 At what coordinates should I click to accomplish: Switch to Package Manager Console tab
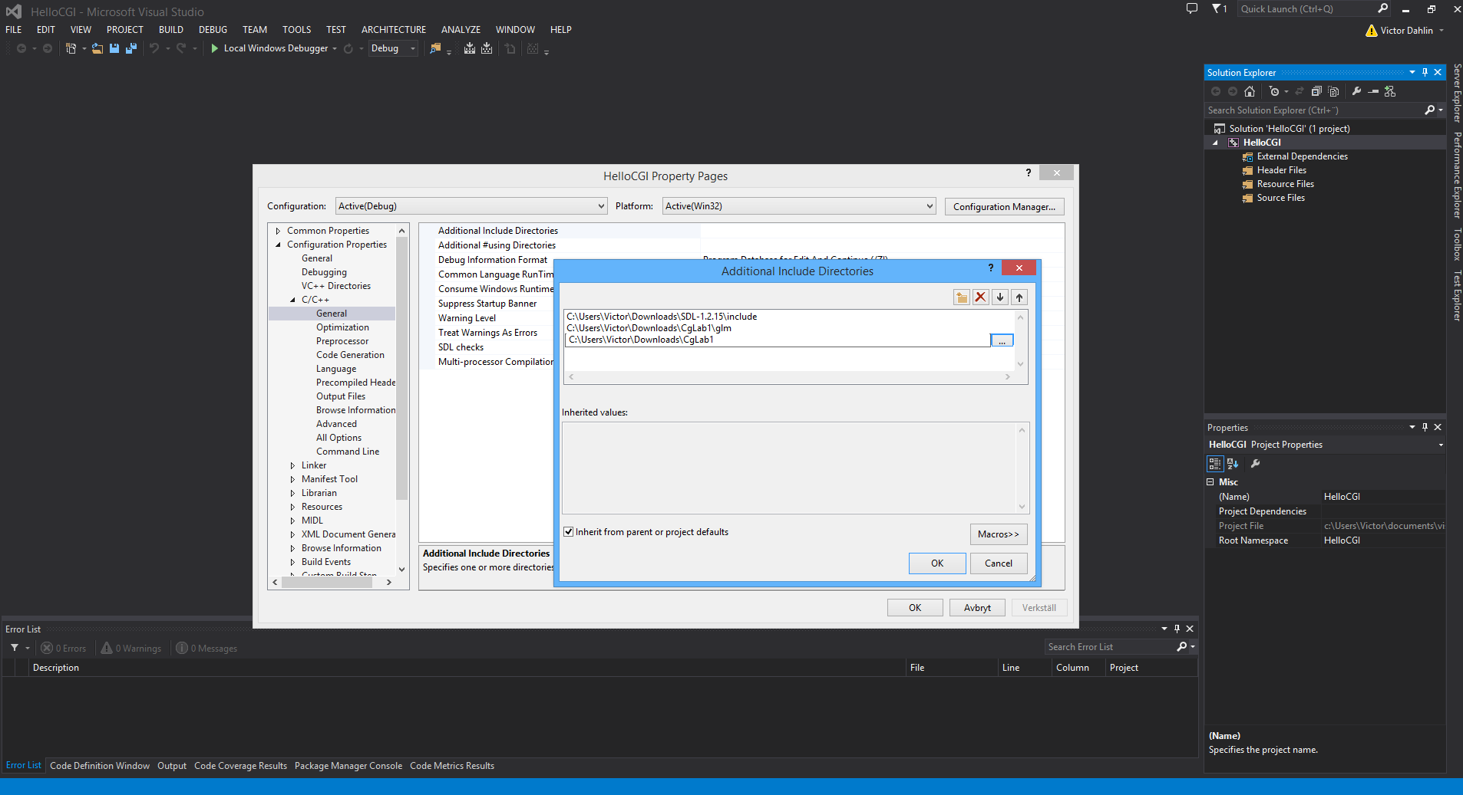tap(348, 766)
